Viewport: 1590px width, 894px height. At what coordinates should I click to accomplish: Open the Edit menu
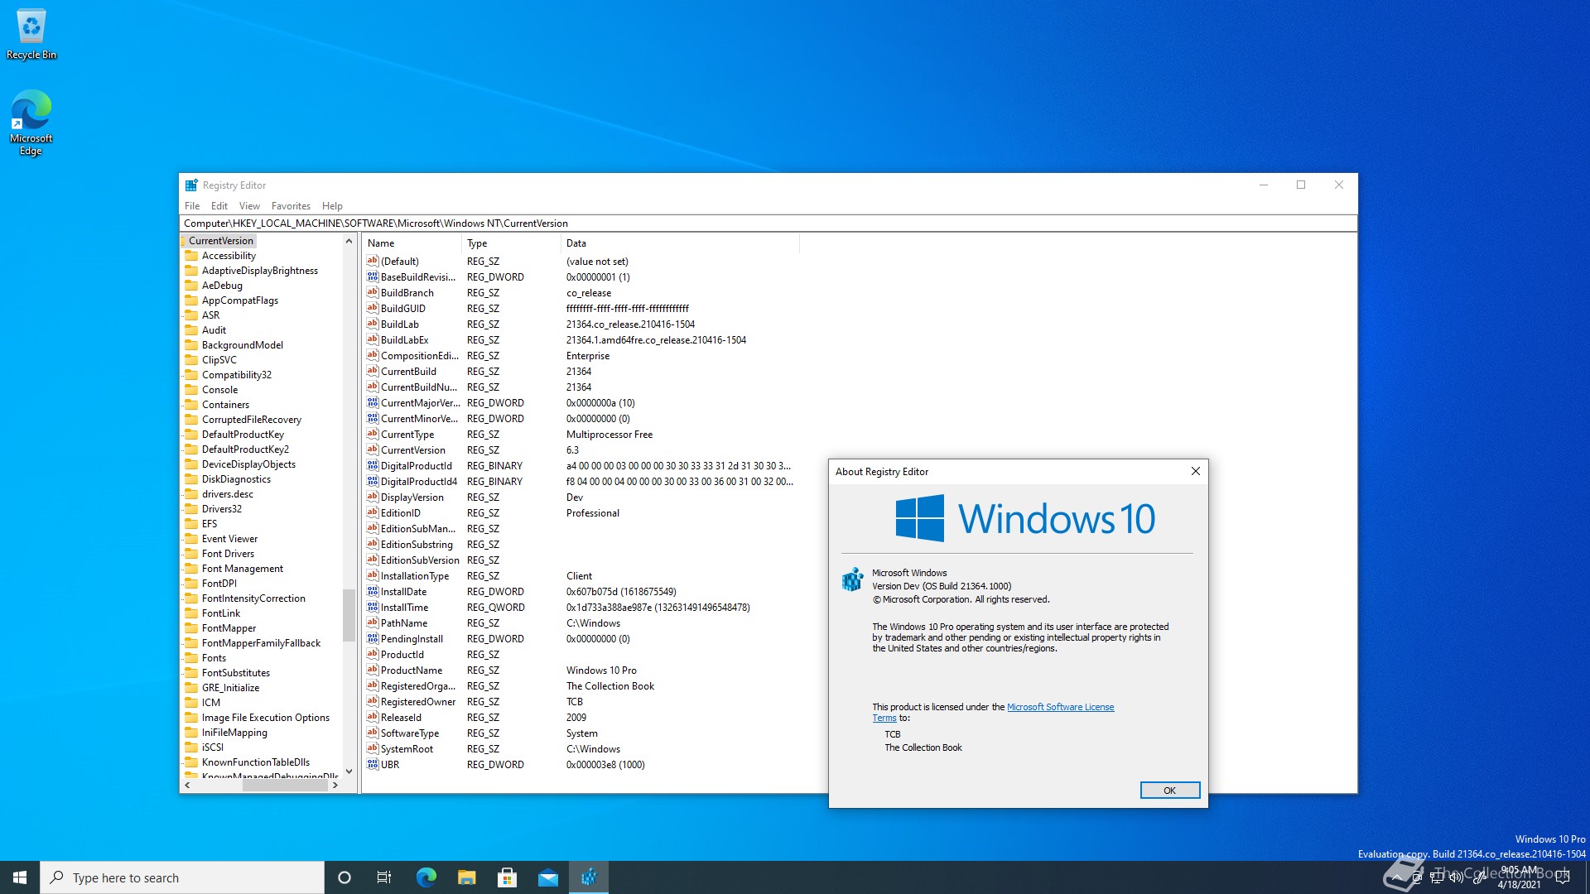(x=219, y=206)
